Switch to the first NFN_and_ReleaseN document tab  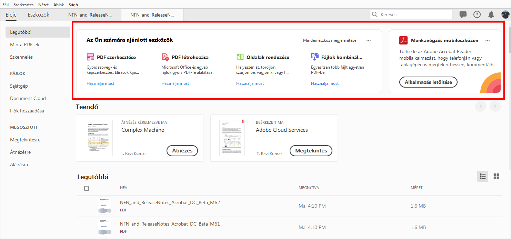(x=90, y=15)
